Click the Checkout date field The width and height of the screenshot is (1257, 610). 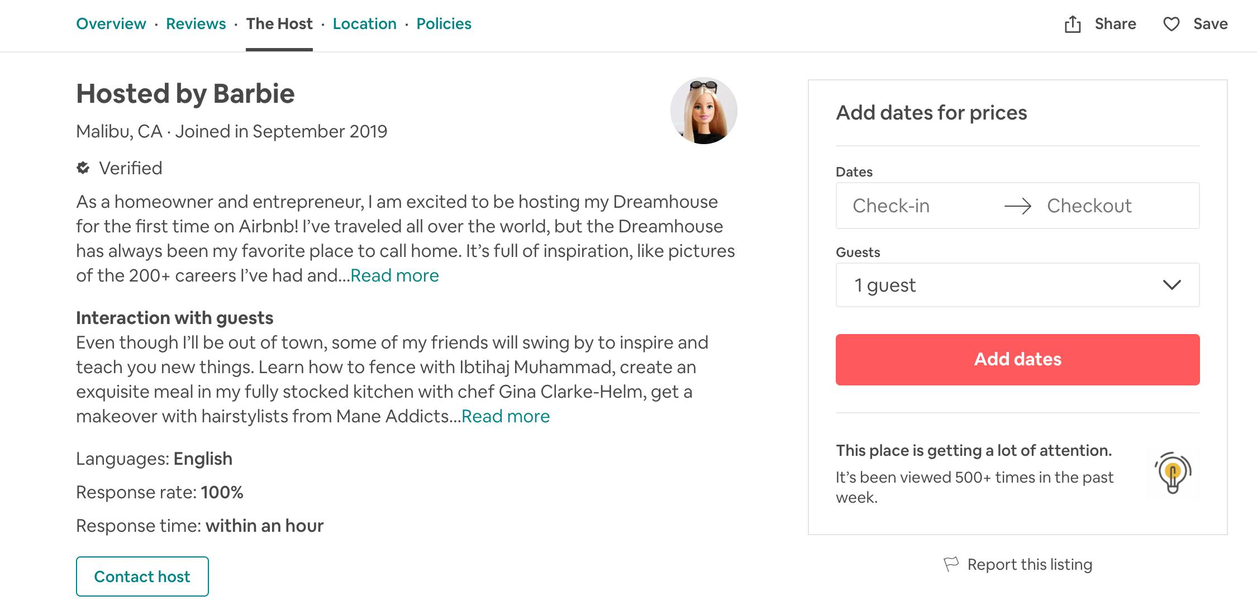[1090, 206]
